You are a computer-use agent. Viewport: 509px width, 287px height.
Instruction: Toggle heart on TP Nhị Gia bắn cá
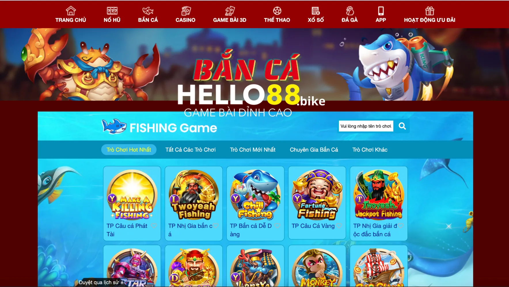pos(216,226)
